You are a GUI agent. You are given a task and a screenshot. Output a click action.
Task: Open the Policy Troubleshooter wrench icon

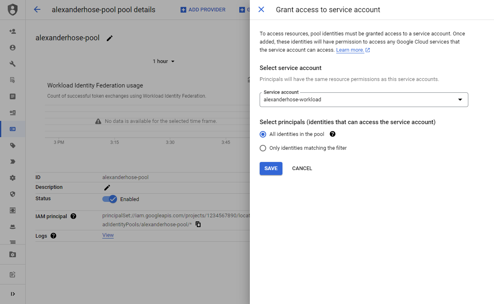(x=12, y=63)
